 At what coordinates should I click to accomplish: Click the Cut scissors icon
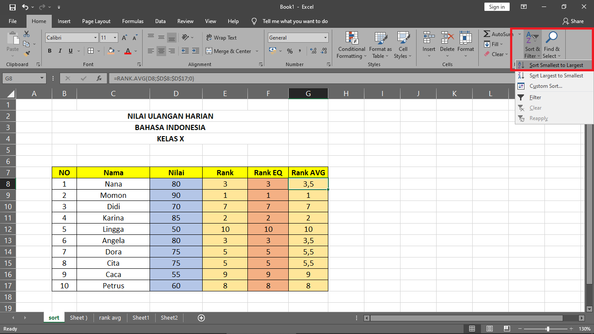tap(27, 34)
